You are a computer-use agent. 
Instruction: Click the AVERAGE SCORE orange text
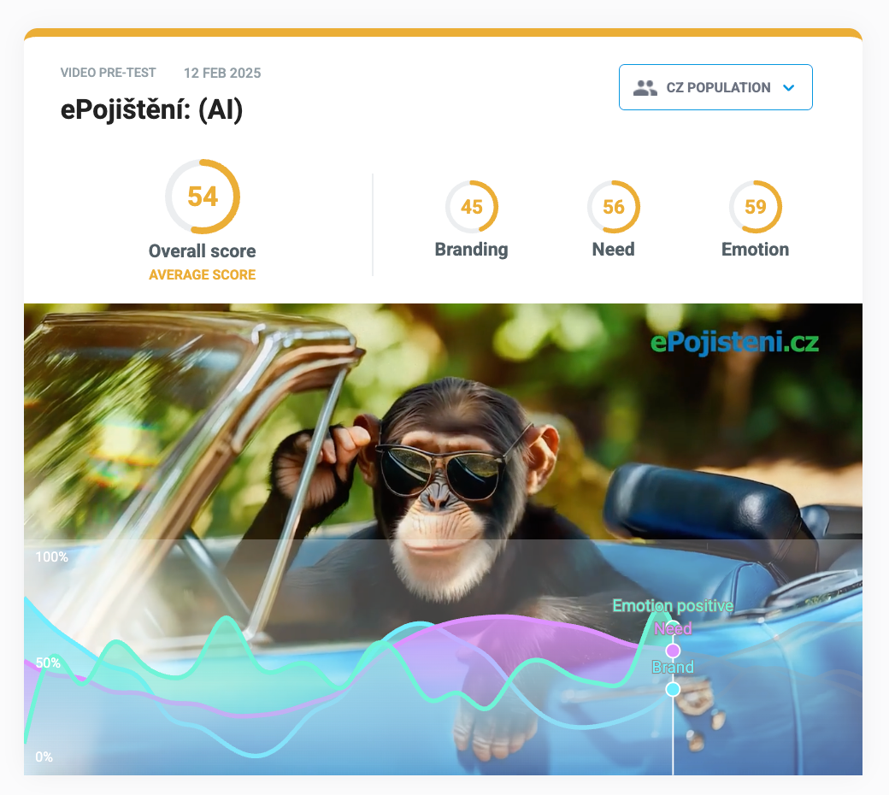[203, 275]
